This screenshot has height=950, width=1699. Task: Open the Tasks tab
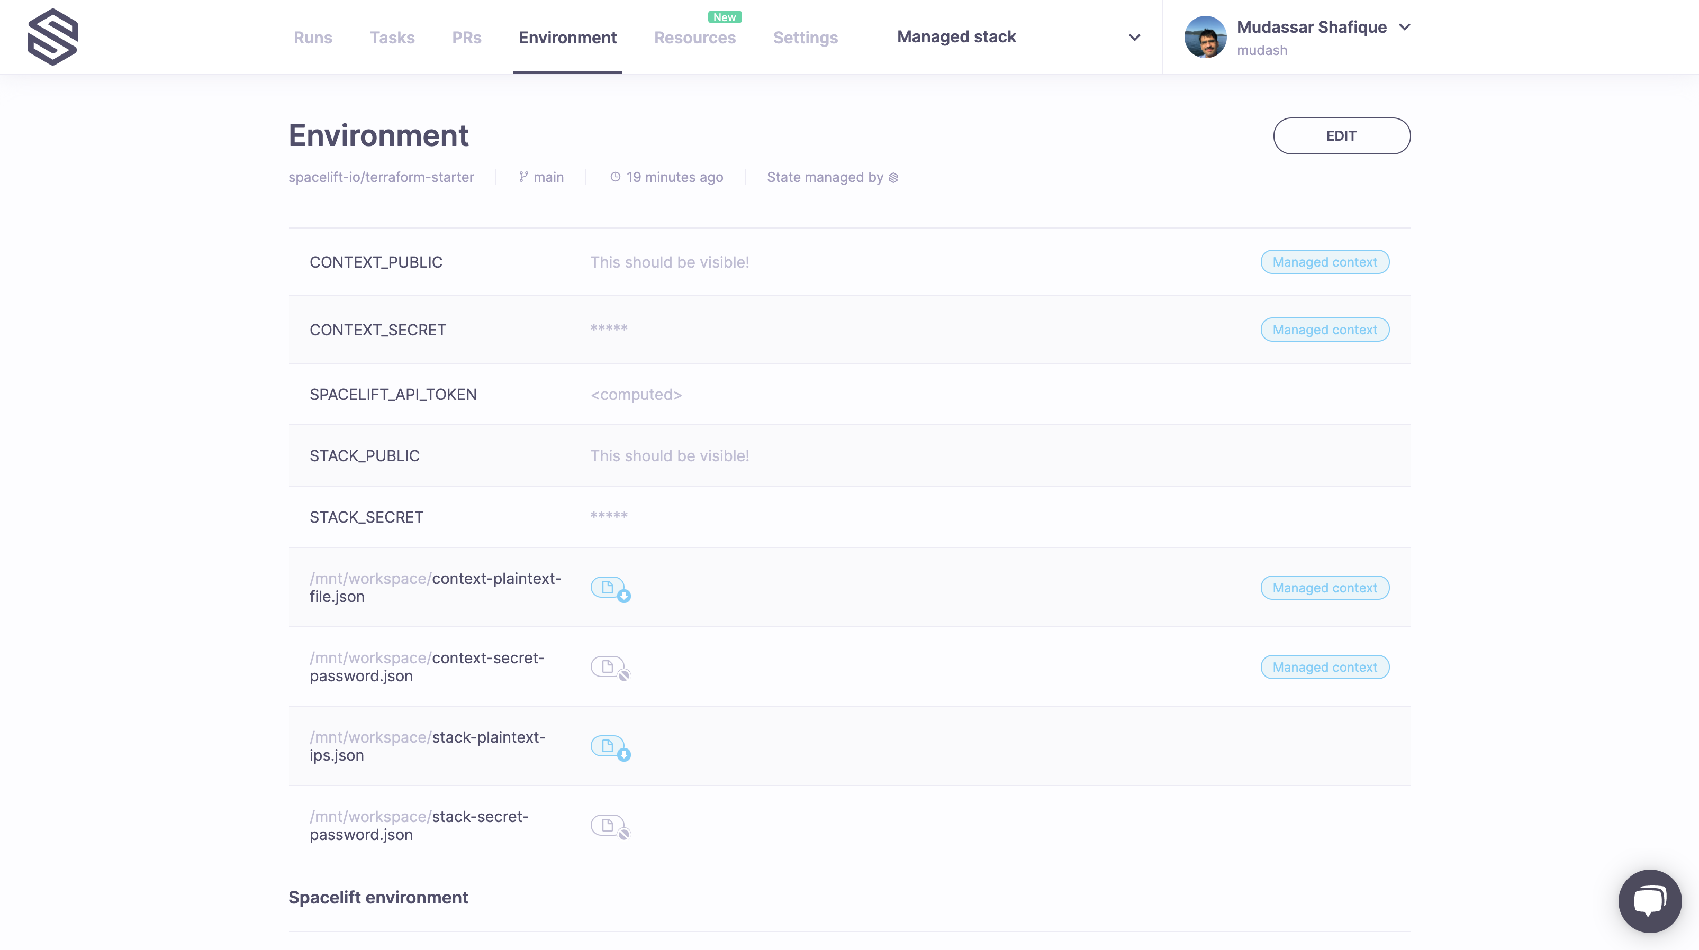392,38
